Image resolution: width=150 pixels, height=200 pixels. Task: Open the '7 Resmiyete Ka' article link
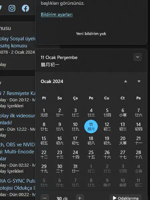click(18, 93)
